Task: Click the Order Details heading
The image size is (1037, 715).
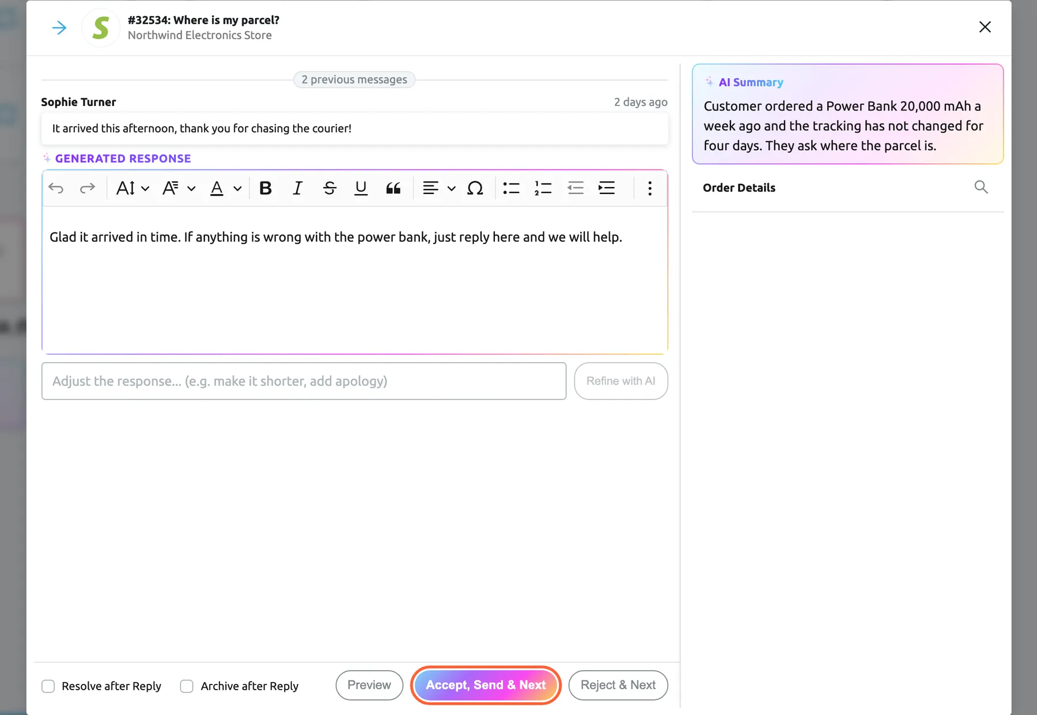Action: coord(739,188)
